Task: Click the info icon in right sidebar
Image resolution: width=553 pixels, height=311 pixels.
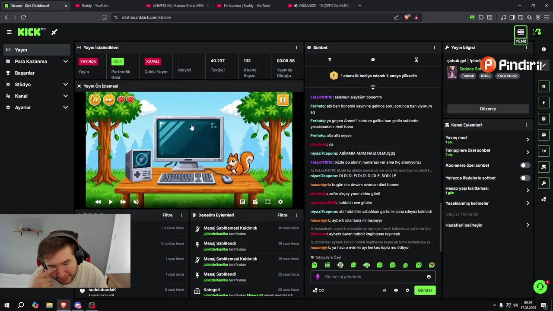Action: click(x=543, y=49)
